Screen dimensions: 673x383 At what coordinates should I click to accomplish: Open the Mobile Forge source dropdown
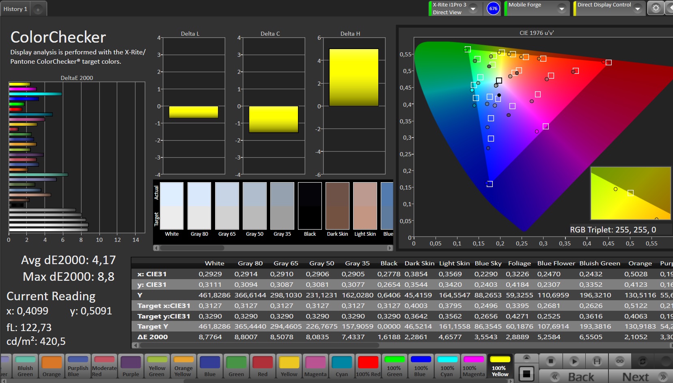[x=562, y=9]
